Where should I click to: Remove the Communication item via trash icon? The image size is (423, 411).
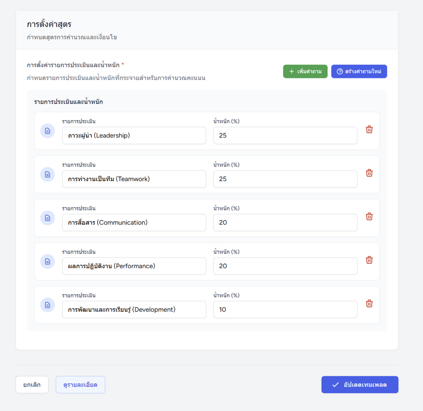369,217
